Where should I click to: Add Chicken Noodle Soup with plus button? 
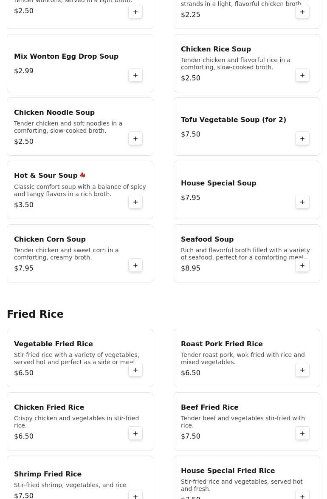coord(135,138)
